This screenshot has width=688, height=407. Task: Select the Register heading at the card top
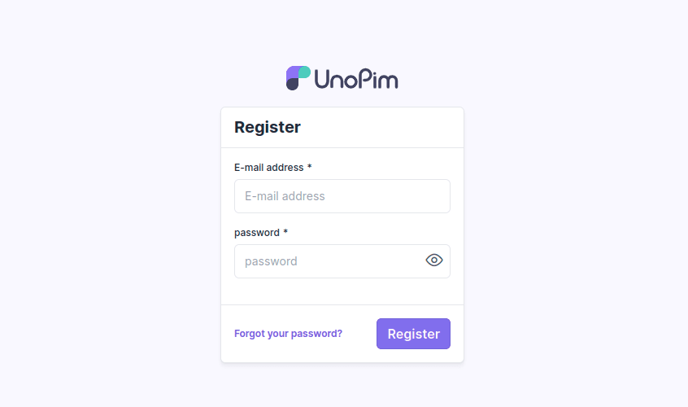pos(268,127)
